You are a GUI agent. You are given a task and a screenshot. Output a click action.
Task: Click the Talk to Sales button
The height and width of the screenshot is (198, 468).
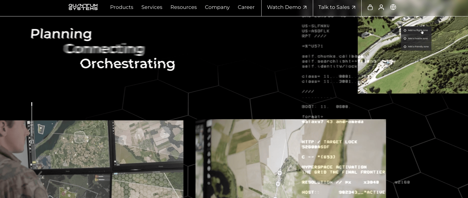tap(334, 7)
